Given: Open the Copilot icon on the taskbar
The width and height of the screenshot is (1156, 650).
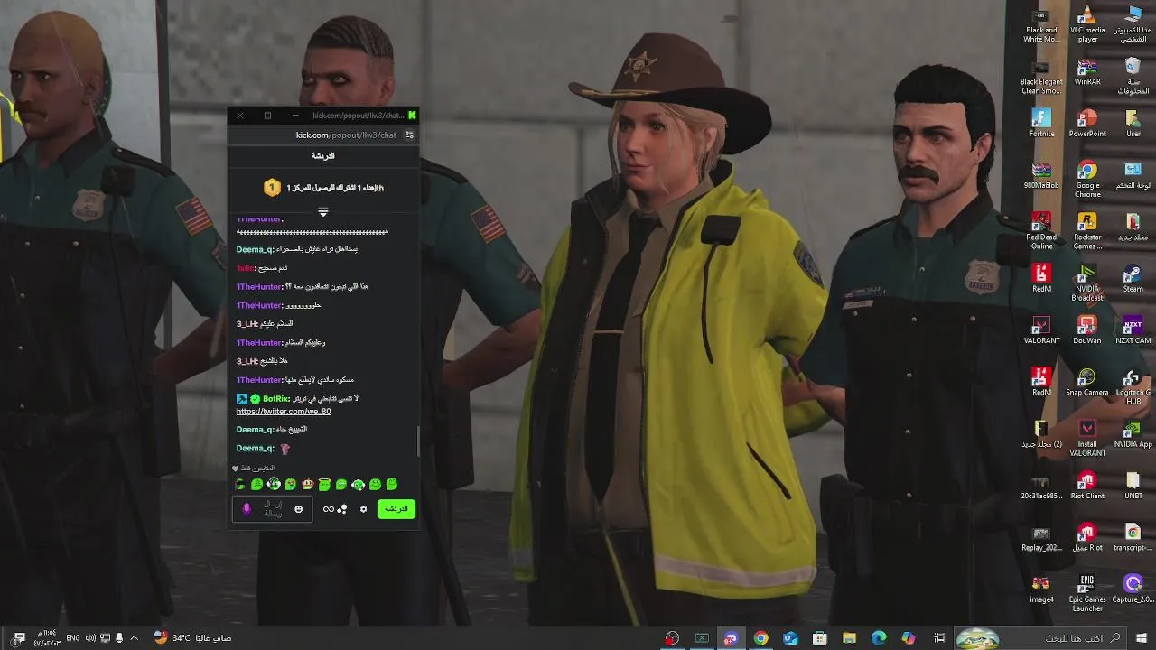Looking at the screenshot, I should [x=909, y=638].
